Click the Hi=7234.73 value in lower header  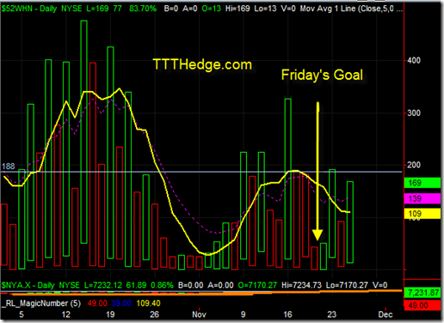(301, 285)
